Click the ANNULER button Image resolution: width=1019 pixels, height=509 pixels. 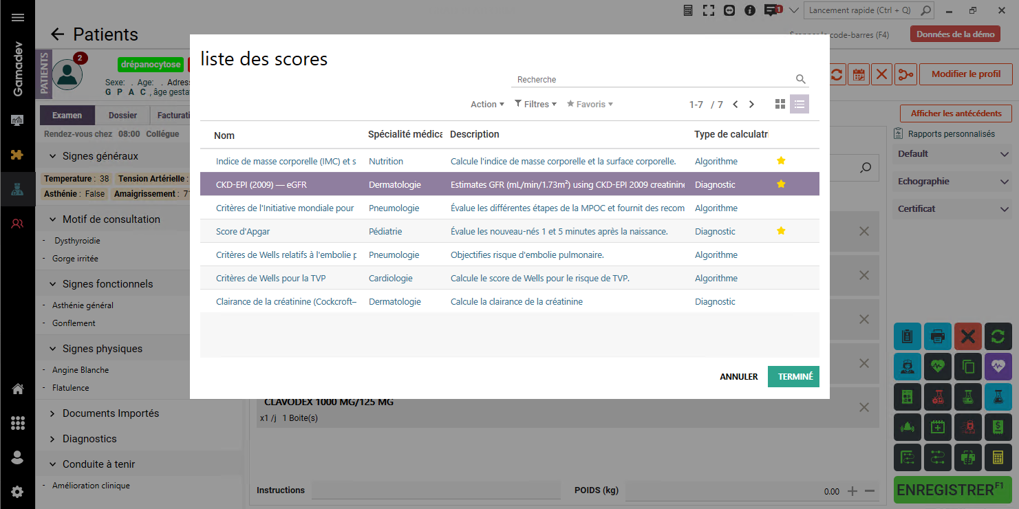738,376
